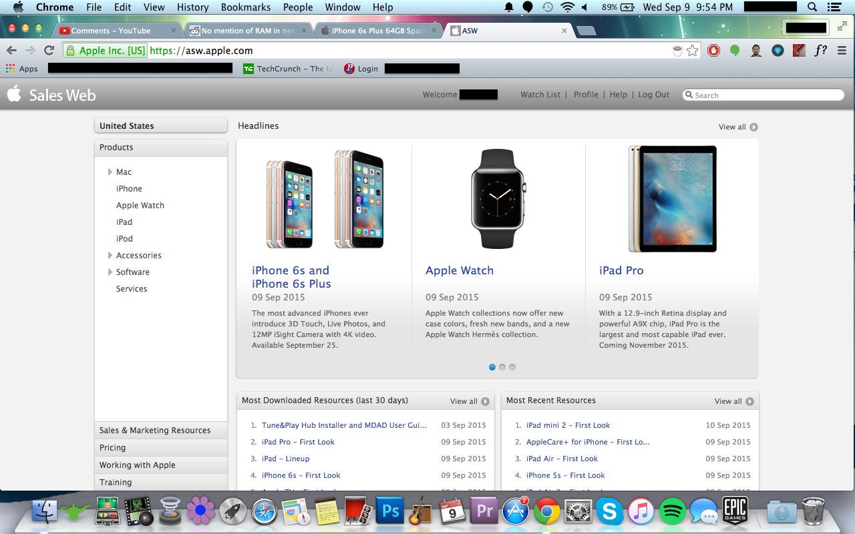
Task: Switch to the iPhone 6s Plus 64GB tab
Action: click(379, 31)
